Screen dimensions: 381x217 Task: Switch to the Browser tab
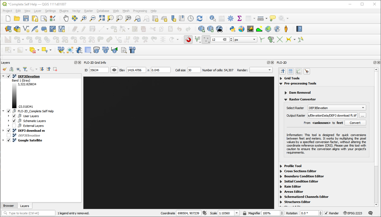[x=8, y=206]
